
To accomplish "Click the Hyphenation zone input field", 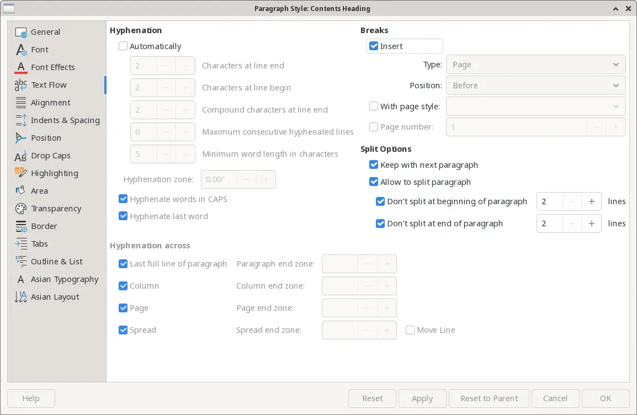I will tap(219, 179).
